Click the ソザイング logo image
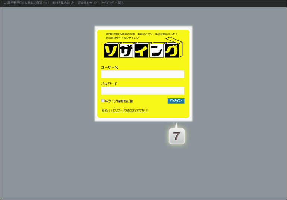Viewport: 287px width, 200px height. [x=143, y=47]
